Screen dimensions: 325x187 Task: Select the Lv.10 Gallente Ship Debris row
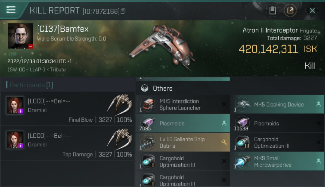click(183, 142)
